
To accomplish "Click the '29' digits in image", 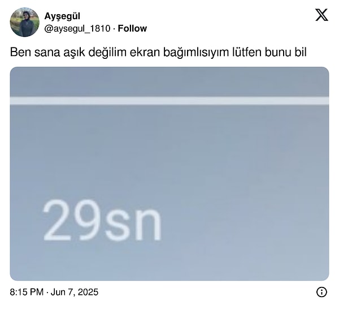I will (x=72, y=220).
